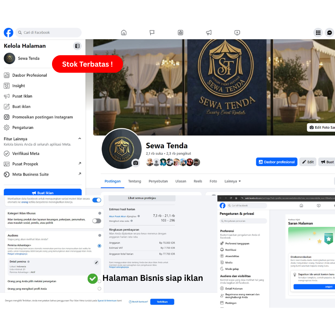The height and width of the screenshot is (335, 335).
Task: Open the Dasbor profesional button
Action: pos(277,161)
